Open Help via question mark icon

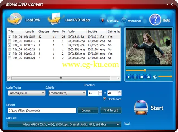coord(155,20)
